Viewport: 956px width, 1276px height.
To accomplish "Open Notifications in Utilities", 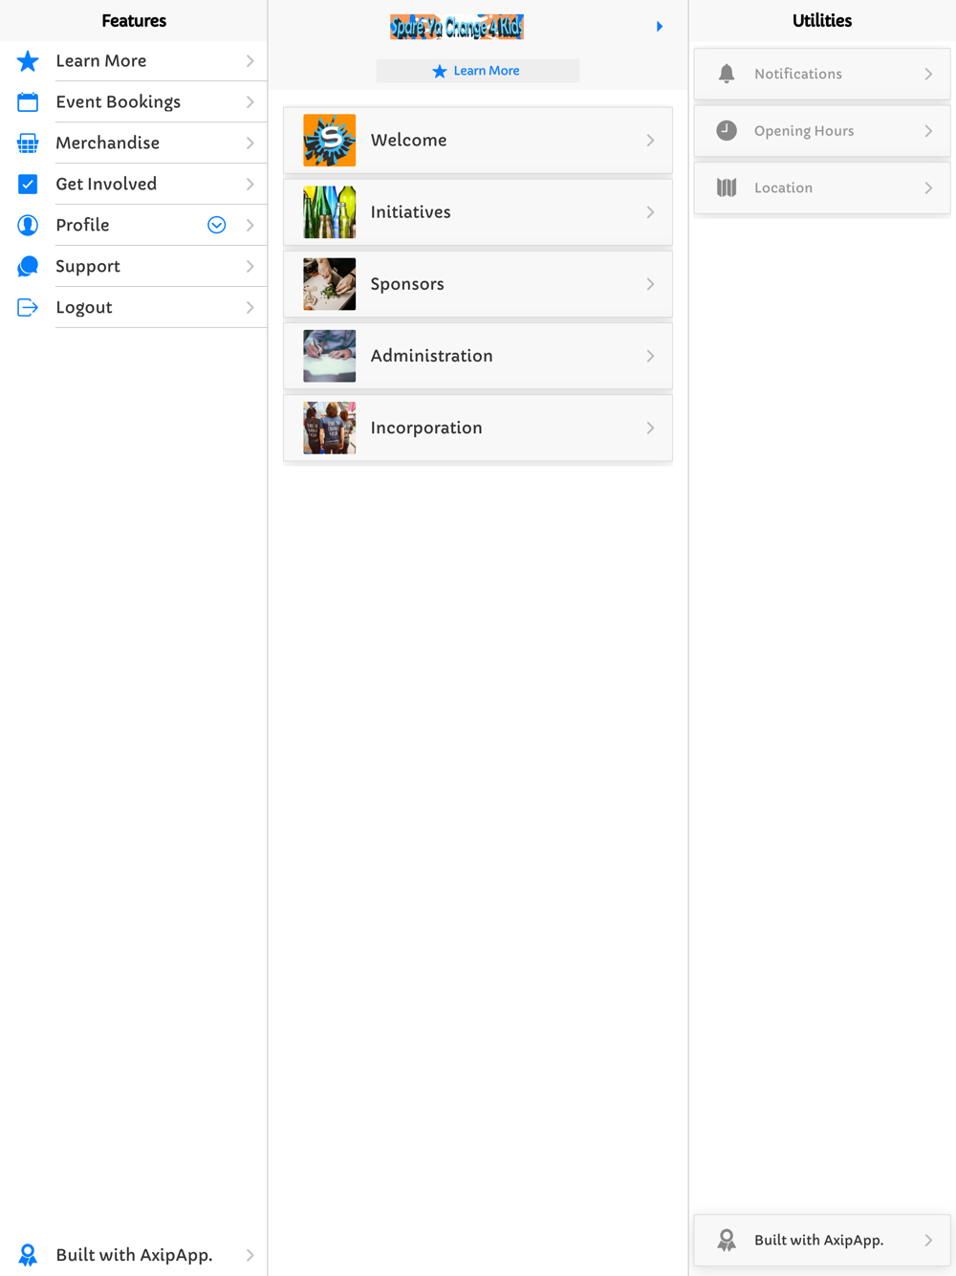I will [x=822, y=74].
